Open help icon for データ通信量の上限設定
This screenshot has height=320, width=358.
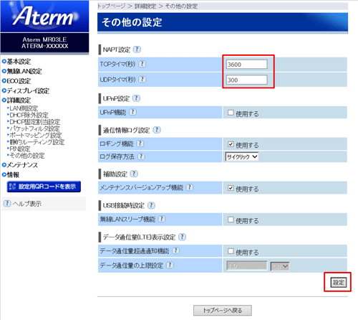pos(170,265)
